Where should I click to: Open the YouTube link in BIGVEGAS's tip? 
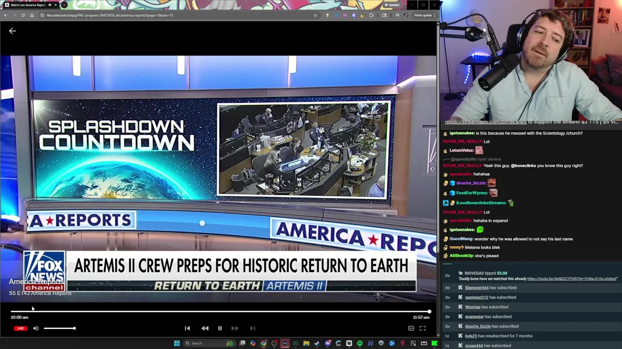coord(572,279)
